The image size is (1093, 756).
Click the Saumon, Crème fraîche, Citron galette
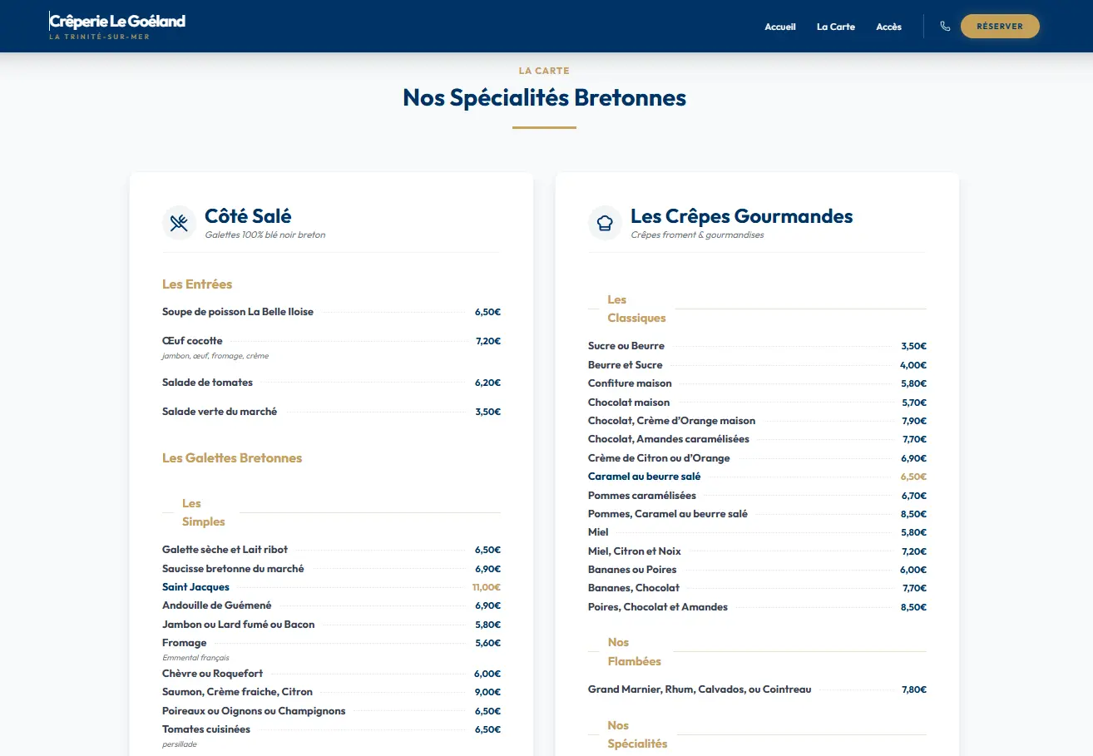pyautogui.click(x=237, y=692)
